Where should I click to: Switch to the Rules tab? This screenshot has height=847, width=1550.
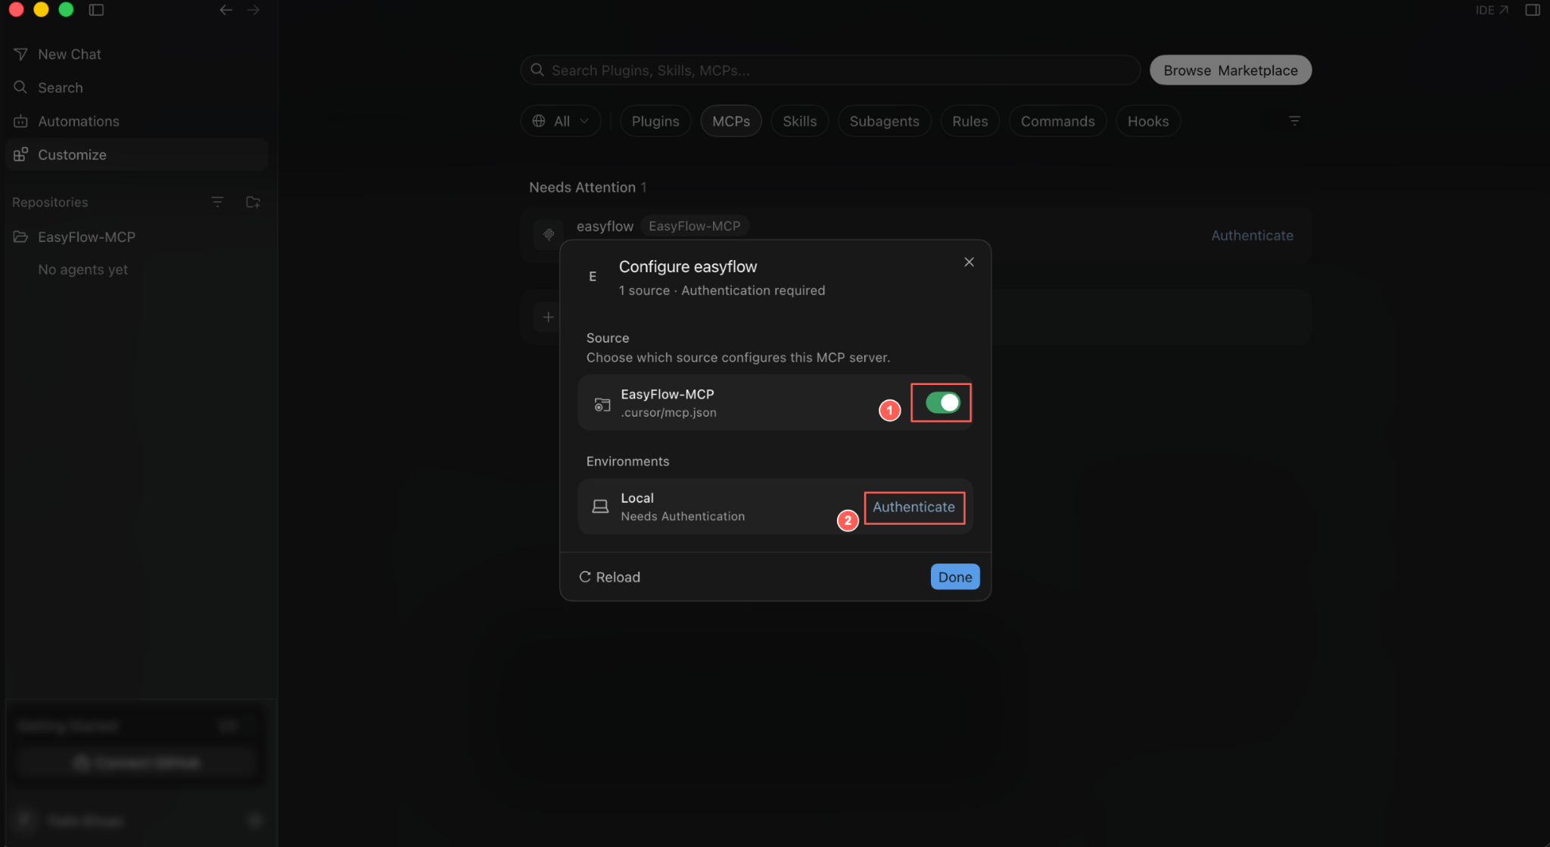click(970, 121)
